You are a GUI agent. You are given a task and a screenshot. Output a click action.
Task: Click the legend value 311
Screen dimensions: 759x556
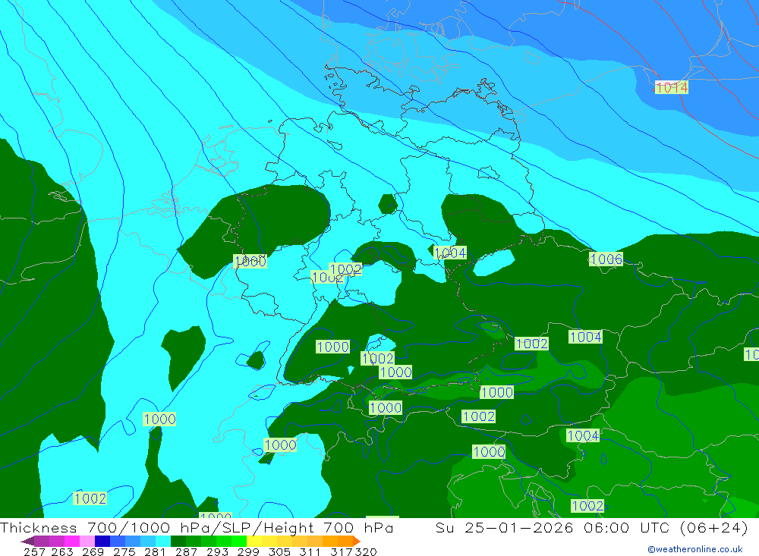pyautogui.click(x=310, y=551)
